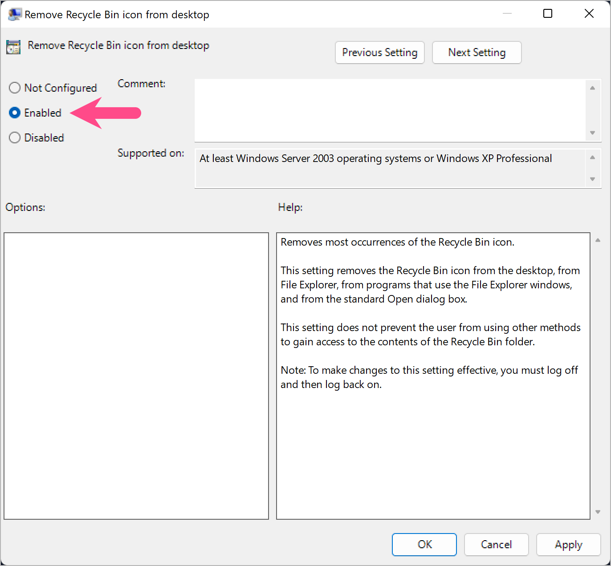
Task: Click the 'Help:' label
Action: click(290, 207)
